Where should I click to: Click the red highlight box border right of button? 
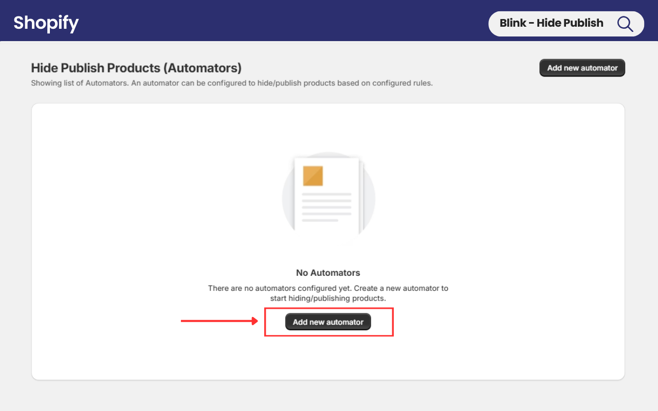click(x=393, y=322)
